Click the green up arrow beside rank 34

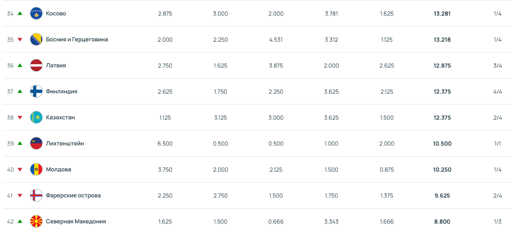click(x=20, y=13)
